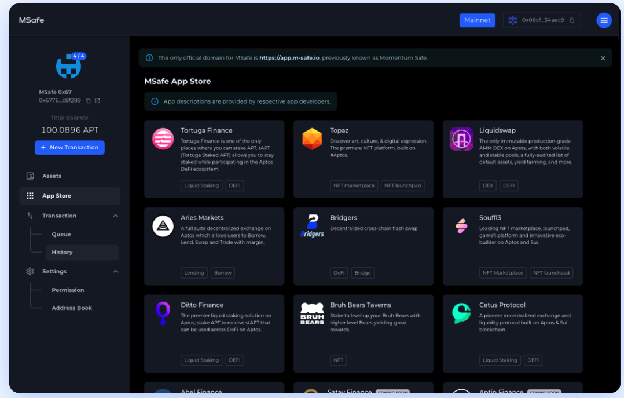The width and height of the screenshot is (624, 398).
Task: Click the Aries Markets logo
Action: click(163, 226)
